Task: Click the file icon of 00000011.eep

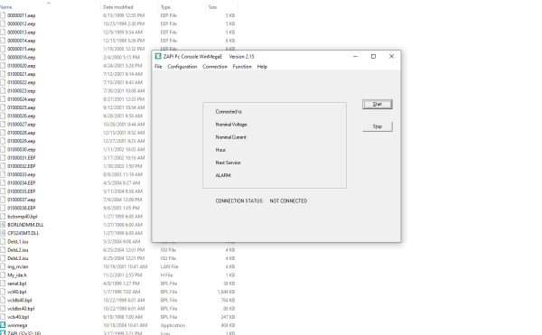Action: [3, 15]
